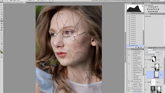This screenshot has height=93, width=165.
Task: Select the Rectangular Marquee tool
Action: (2, 7)
